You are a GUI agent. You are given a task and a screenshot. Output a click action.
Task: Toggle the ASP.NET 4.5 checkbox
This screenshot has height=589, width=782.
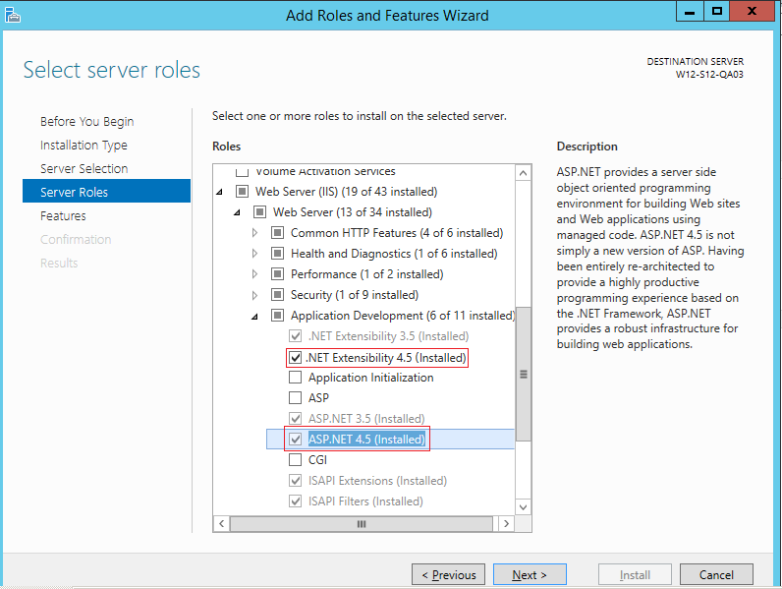pyautogui.click(x=296, y=439)
